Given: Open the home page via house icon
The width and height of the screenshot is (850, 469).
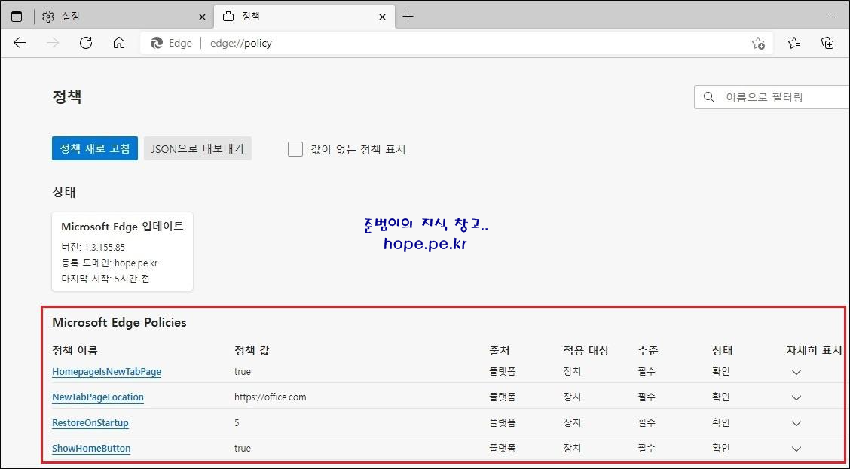Looking at the screenshot, I should (x=119, y=44).
